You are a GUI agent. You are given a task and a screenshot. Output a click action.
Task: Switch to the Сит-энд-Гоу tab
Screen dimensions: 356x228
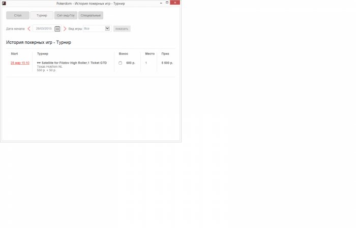[66, 15]
